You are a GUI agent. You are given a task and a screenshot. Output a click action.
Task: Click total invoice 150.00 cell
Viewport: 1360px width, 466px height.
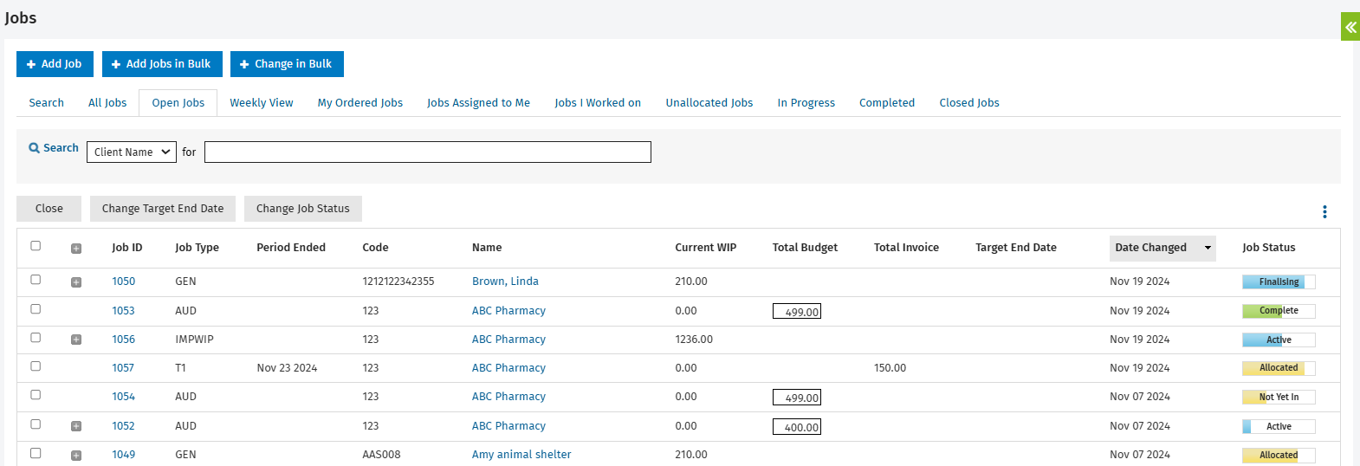point(890,368)
